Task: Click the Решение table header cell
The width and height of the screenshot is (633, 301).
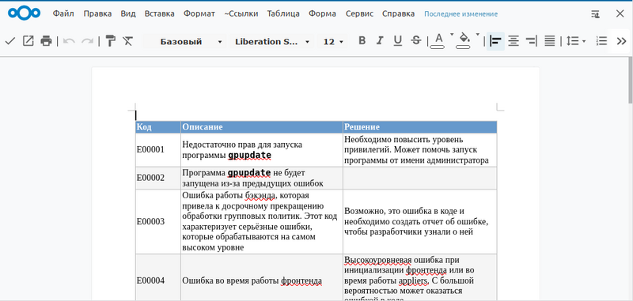Action: [x=420, y=127]
